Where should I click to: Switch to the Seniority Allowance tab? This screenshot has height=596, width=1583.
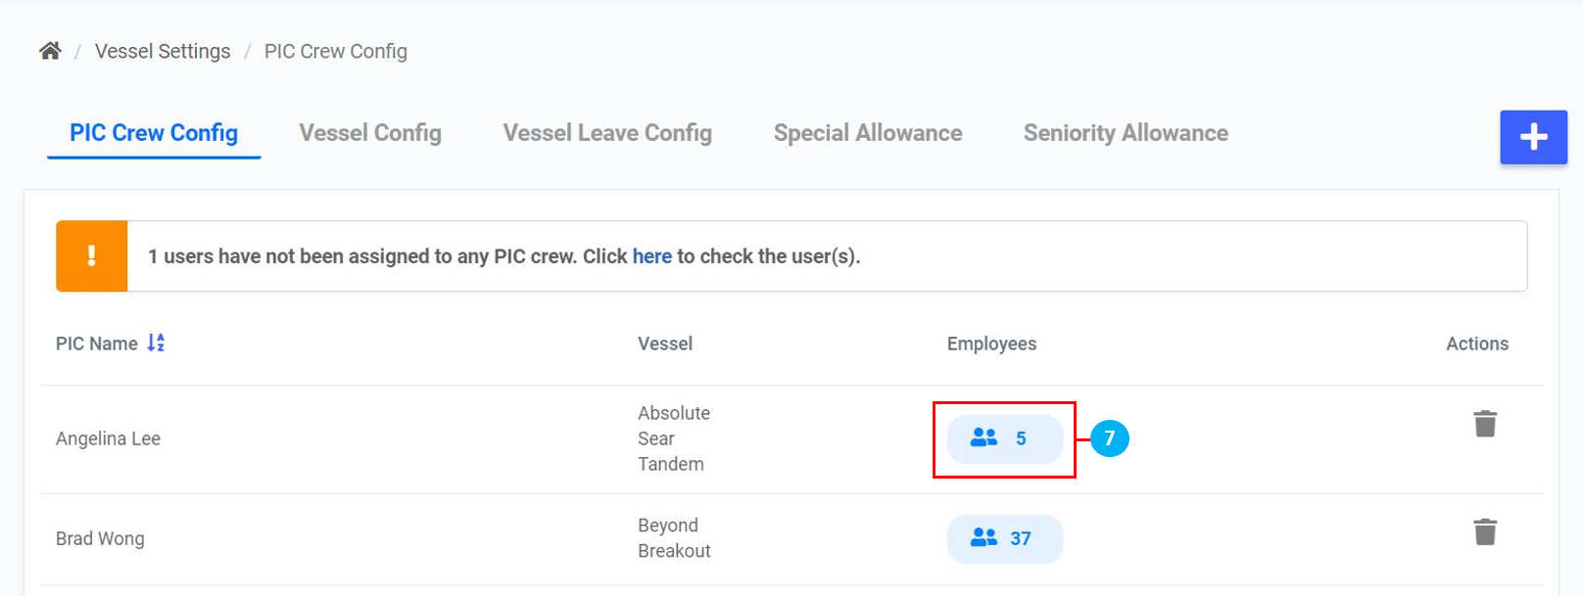pyautogui.click(x=1126, y=132)
